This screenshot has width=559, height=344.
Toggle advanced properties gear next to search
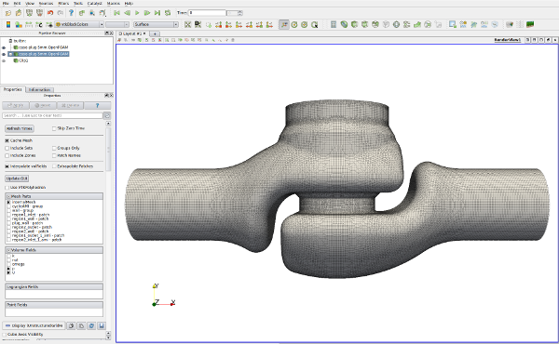click(107, 115)
